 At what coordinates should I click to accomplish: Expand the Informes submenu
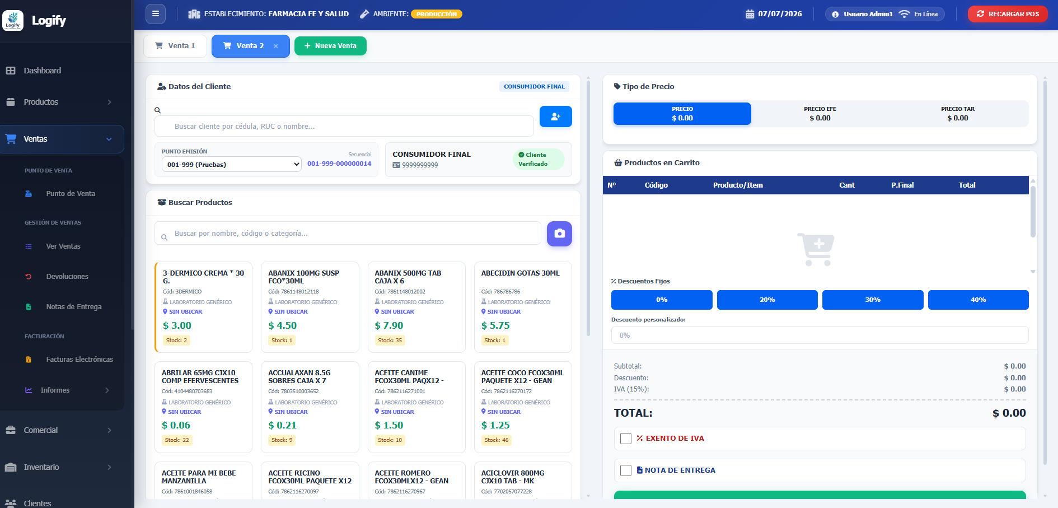point(67,390)
